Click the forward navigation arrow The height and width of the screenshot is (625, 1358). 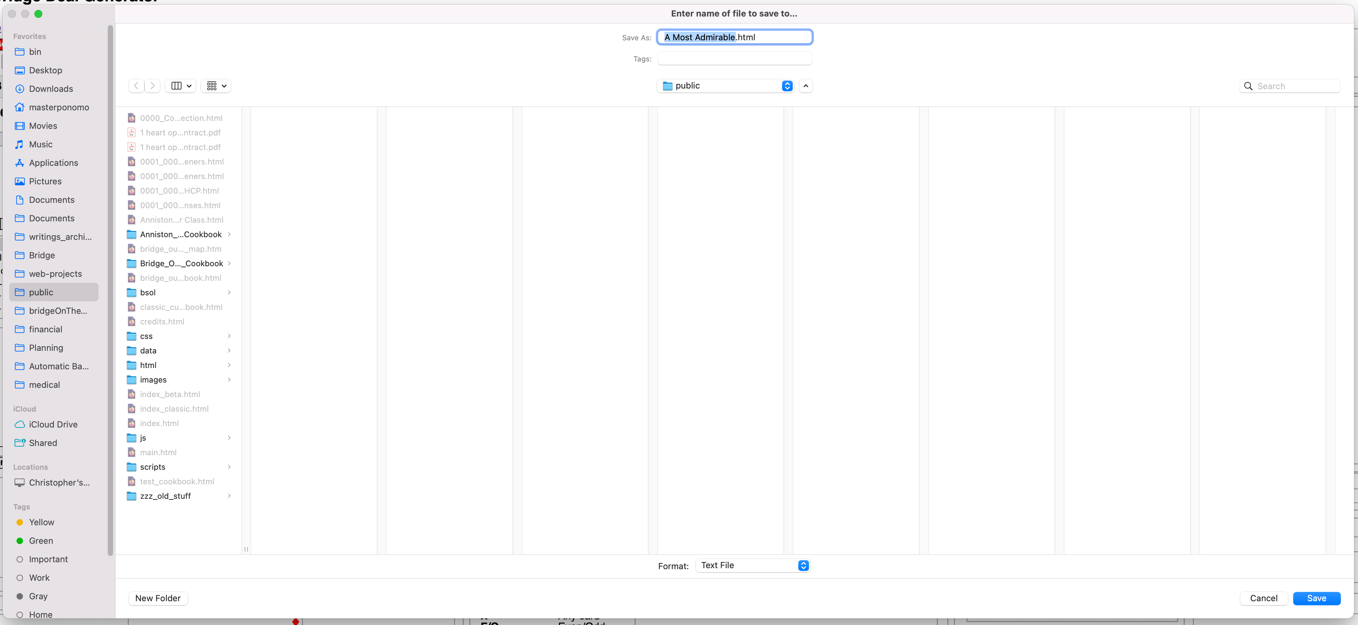coord(153,86)
